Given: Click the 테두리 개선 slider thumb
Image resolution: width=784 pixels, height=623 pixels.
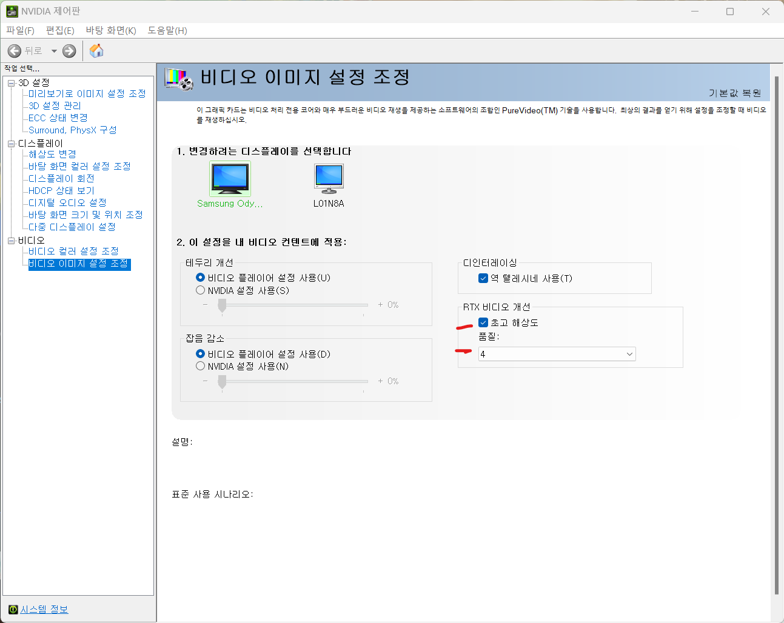Looking at the screenshot, I should (x=222, y=306).
